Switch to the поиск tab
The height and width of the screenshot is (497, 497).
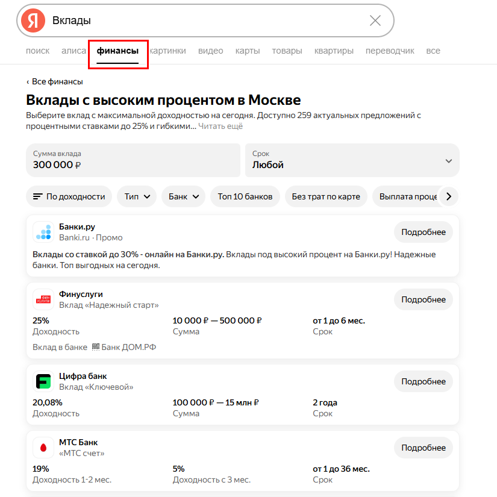click(x=38, y=51)
